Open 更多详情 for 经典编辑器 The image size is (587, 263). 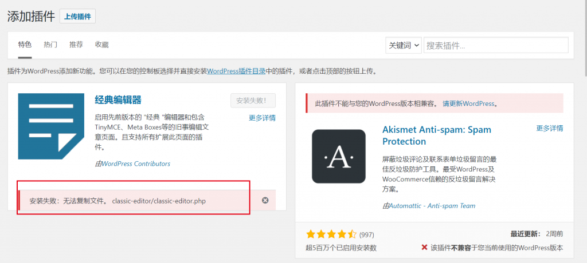coord(262,118)
